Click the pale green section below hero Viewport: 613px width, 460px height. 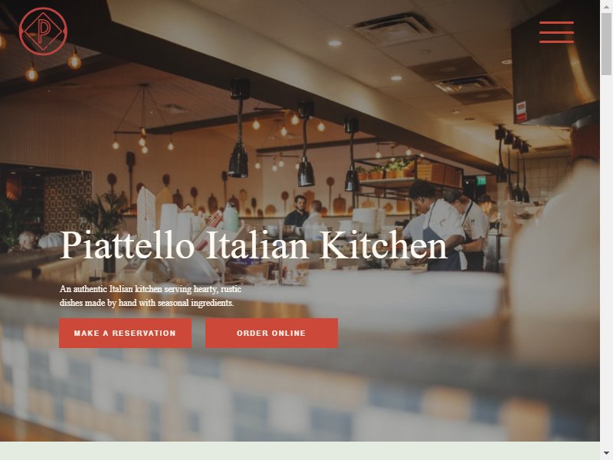coord(300,451)
